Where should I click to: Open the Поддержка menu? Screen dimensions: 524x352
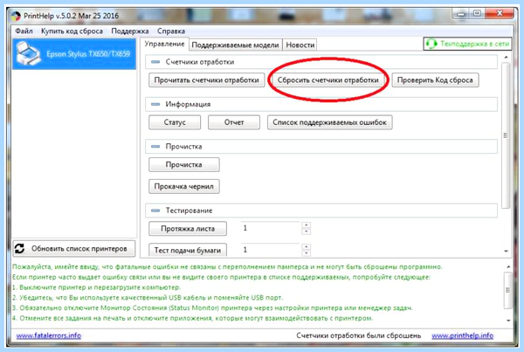click(x=130, y=31)
